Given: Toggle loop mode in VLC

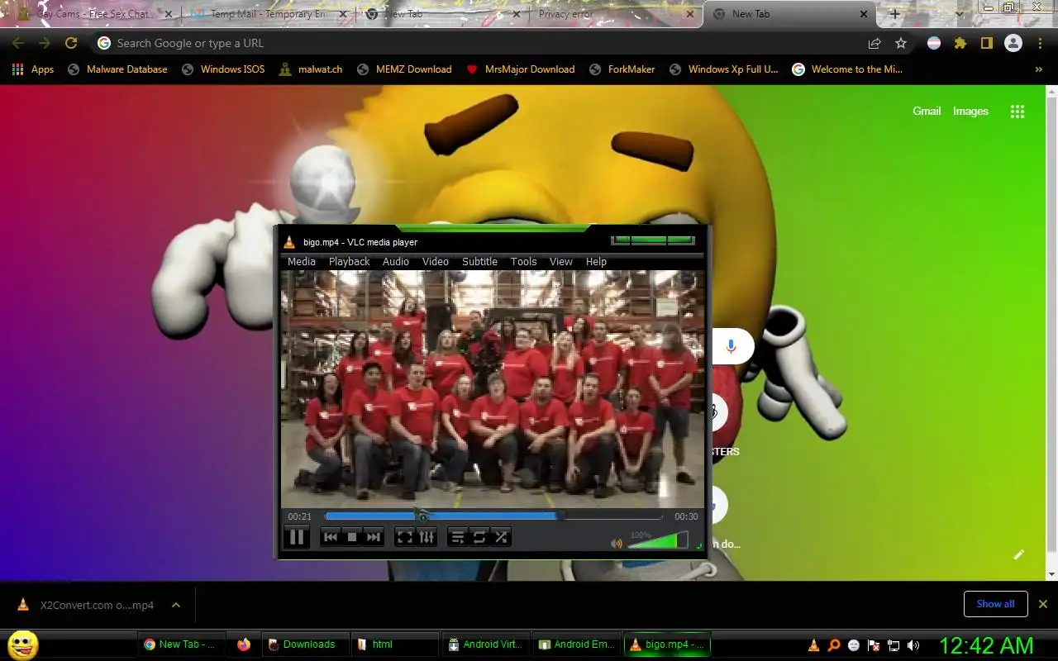Looking at the screenshot, I should click(479, 537).
